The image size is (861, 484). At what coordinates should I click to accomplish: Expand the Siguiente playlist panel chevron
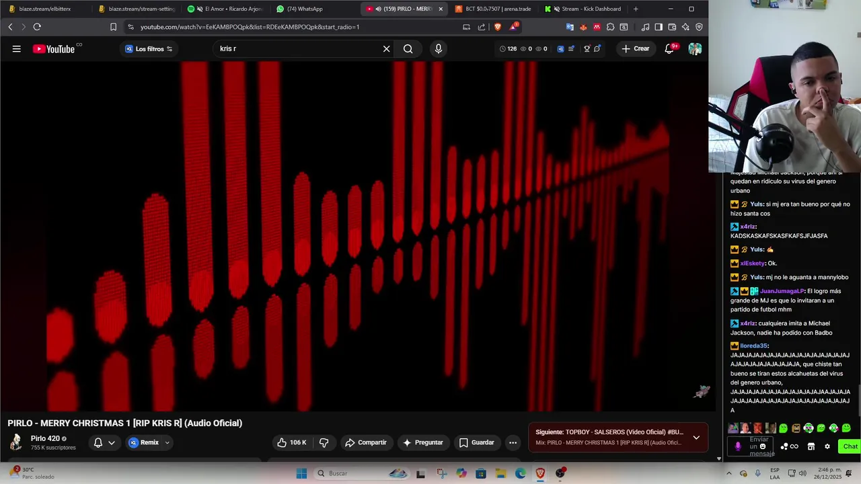(x=696, y=437)
